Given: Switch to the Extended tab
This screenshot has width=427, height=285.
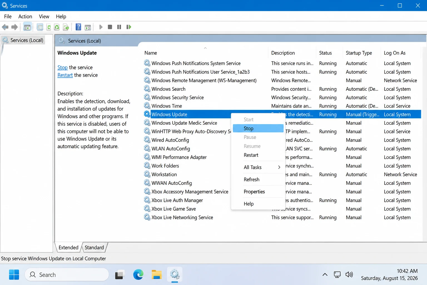Looking at the screenshot, I should pyautogui.click(x=68, y=247).
